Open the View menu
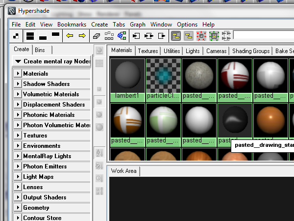The height and width of the screenshot is (221, 294). click(x=46, y=25)
